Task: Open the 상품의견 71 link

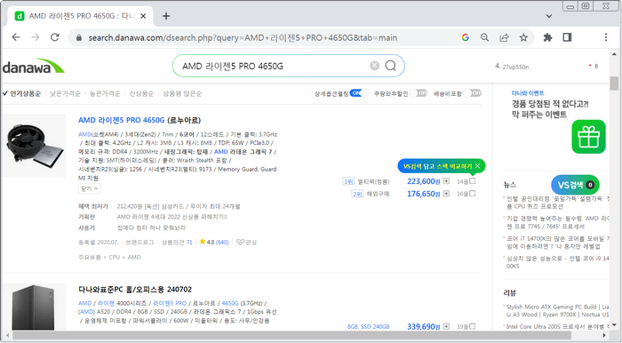Action: pos(177,243)
